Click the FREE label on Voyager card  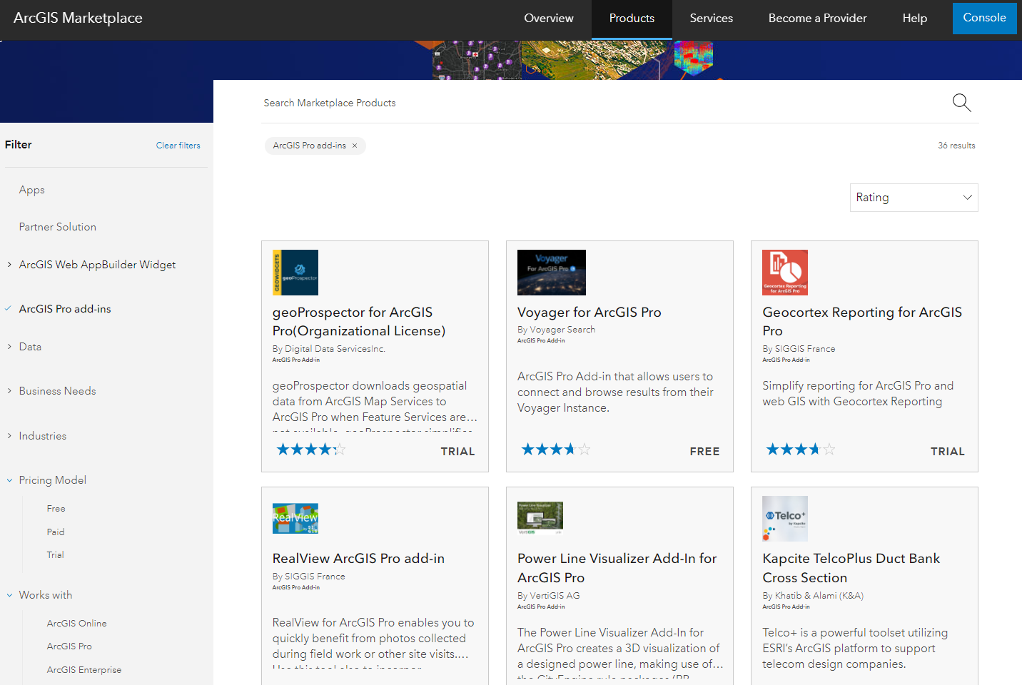[704, 452]
